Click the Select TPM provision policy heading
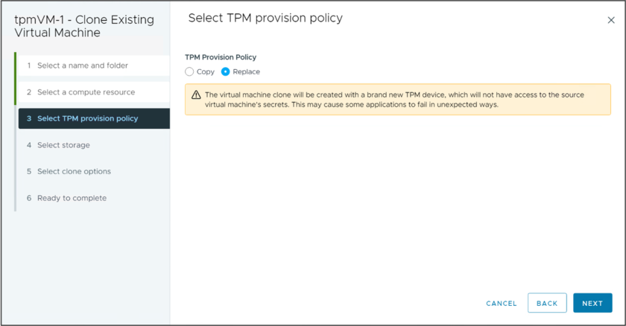Image resolution: width=626 pixels, height=326 pixels. click(x=265, y=18)
